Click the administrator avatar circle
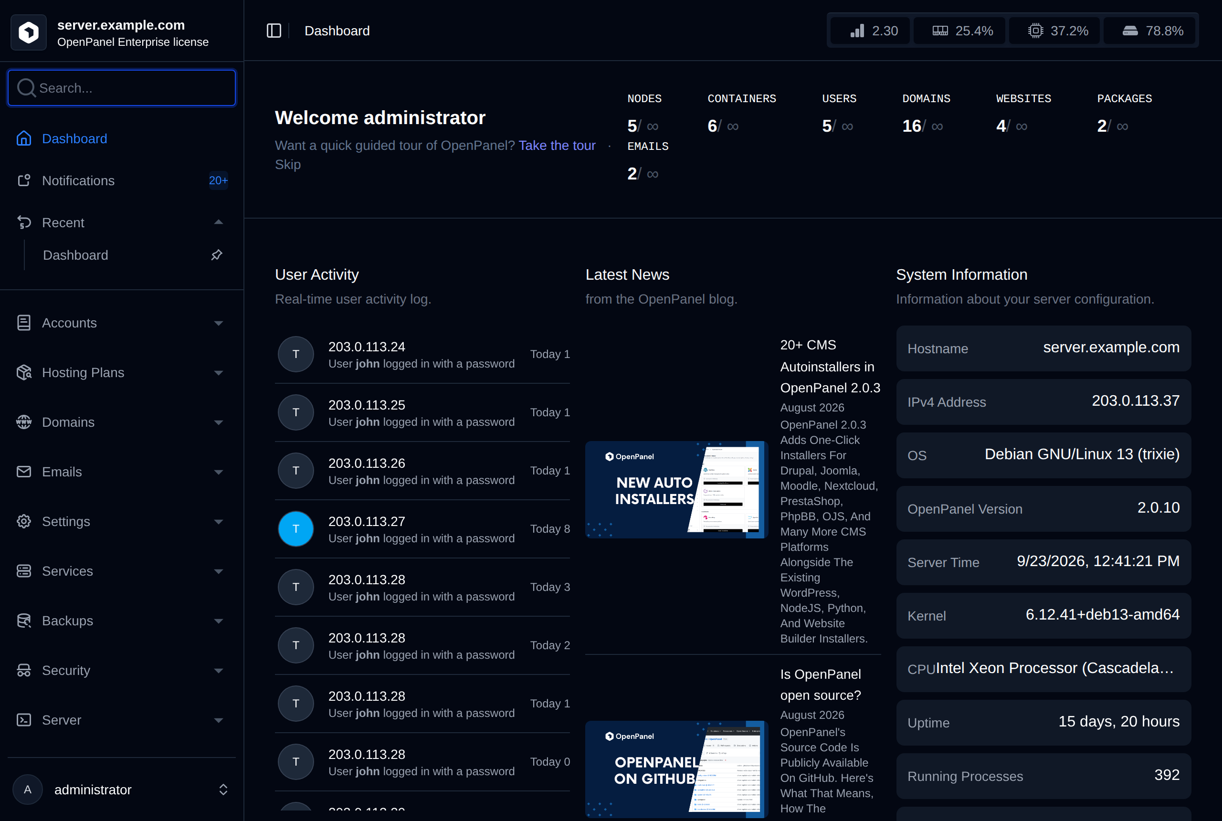The image size is (1222, 821). pos(27,789)
